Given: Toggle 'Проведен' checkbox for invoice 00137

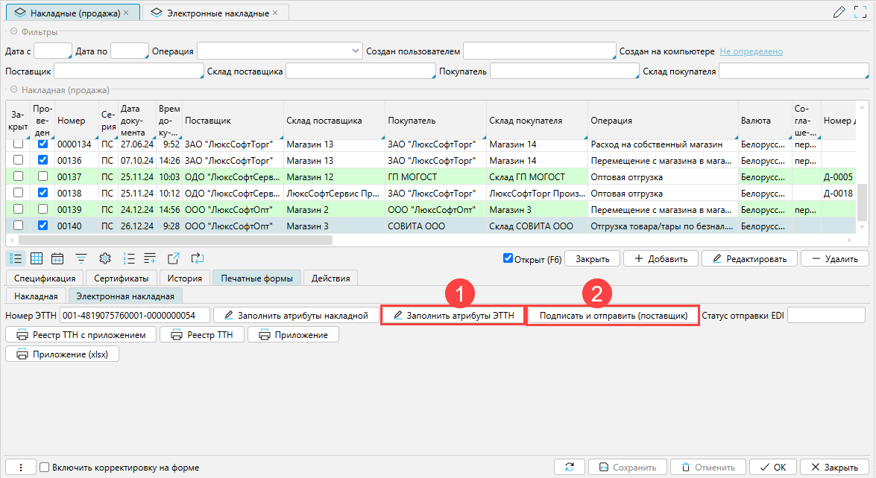Looking at the screenshot, I should tap(43, 176).
